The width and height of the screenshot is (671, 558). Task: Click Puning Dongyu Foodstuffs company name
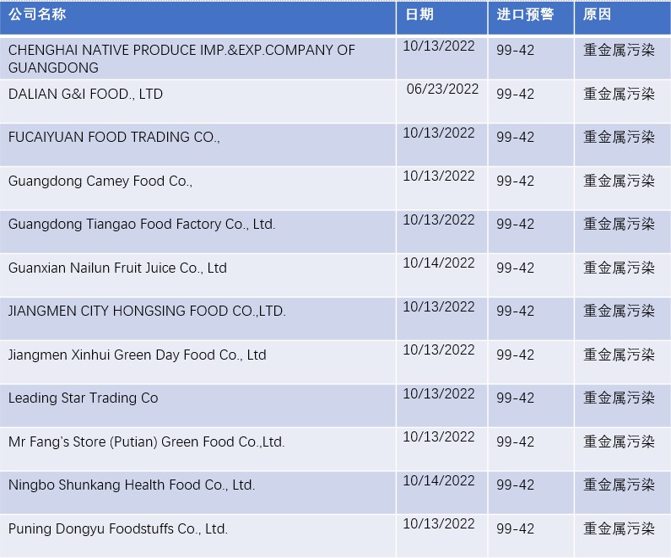118,528
